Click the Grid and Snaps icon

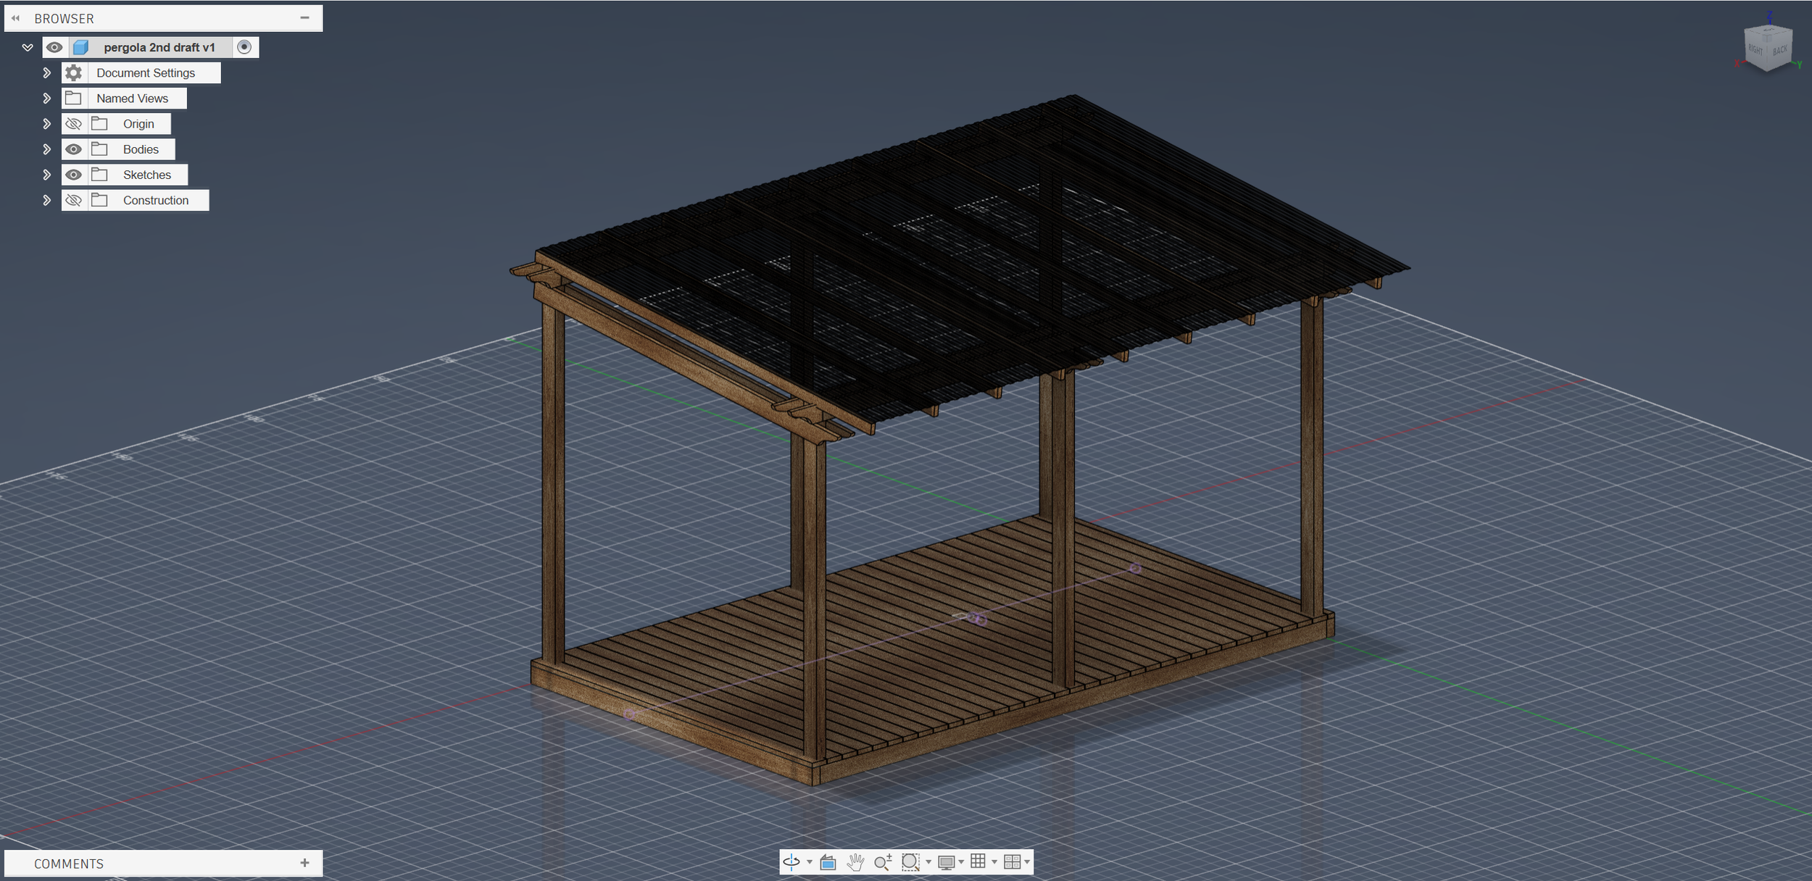pos(978,861)
